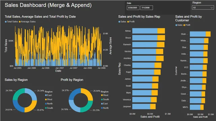216x121 pixels.
Task: Click the $50K Total Sales axis label
Action: 11,41
